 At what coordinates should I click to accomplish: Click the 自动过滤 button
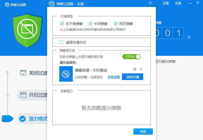click(x=133, y=77)
